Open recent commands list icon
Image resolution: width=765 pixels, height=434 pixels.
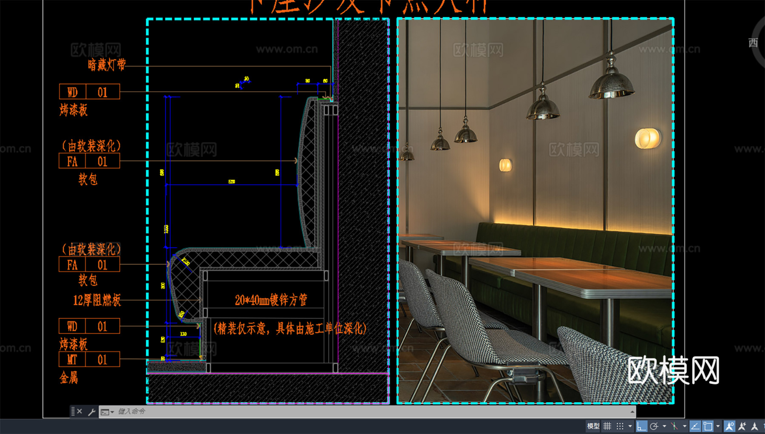pyautogui.click(x=107, y=412)
